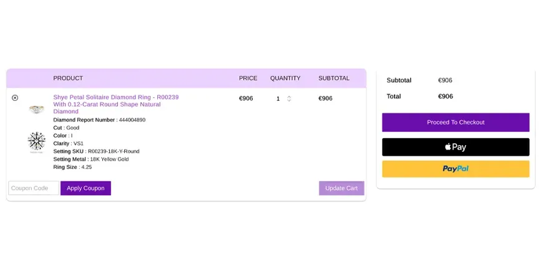Remove the diamond ring from cart
The width and height of the screenshot is (543, 269).
point(15,98)
